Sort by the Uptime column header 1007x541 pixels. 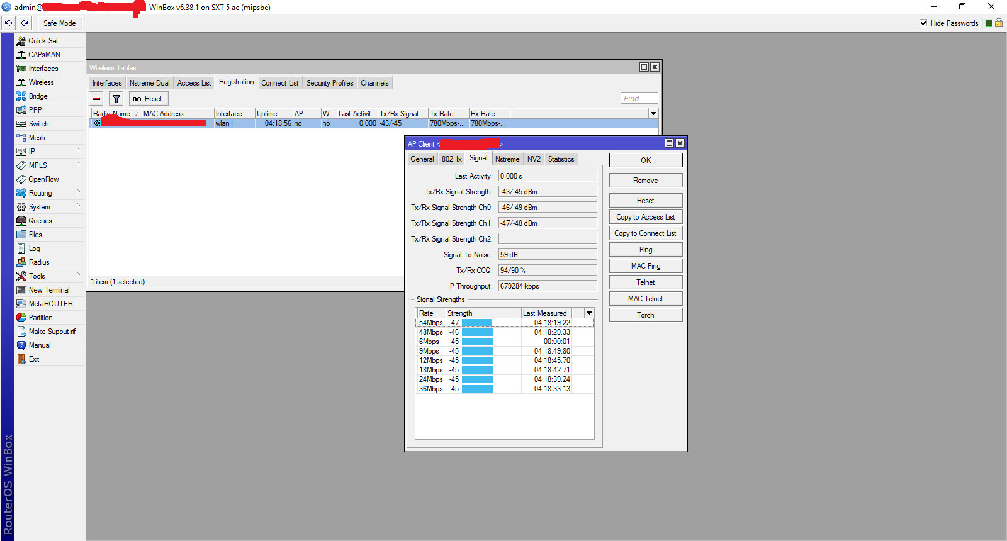point(274,114)
